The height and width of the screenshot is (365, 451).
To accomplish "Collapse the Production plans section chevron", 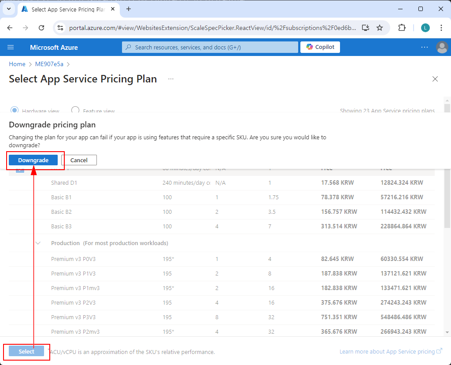I will click(x=38, y=243).
